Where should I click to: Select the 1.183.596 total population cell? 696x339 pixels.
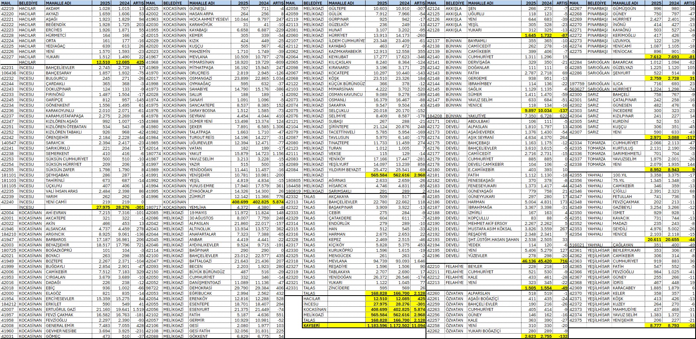[377, 325]
